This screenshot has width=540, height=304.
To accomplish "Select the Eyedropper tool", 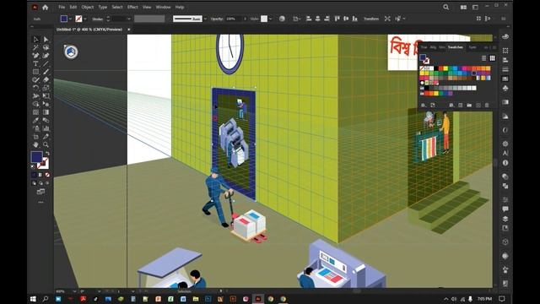I will [x=35, y=120].
